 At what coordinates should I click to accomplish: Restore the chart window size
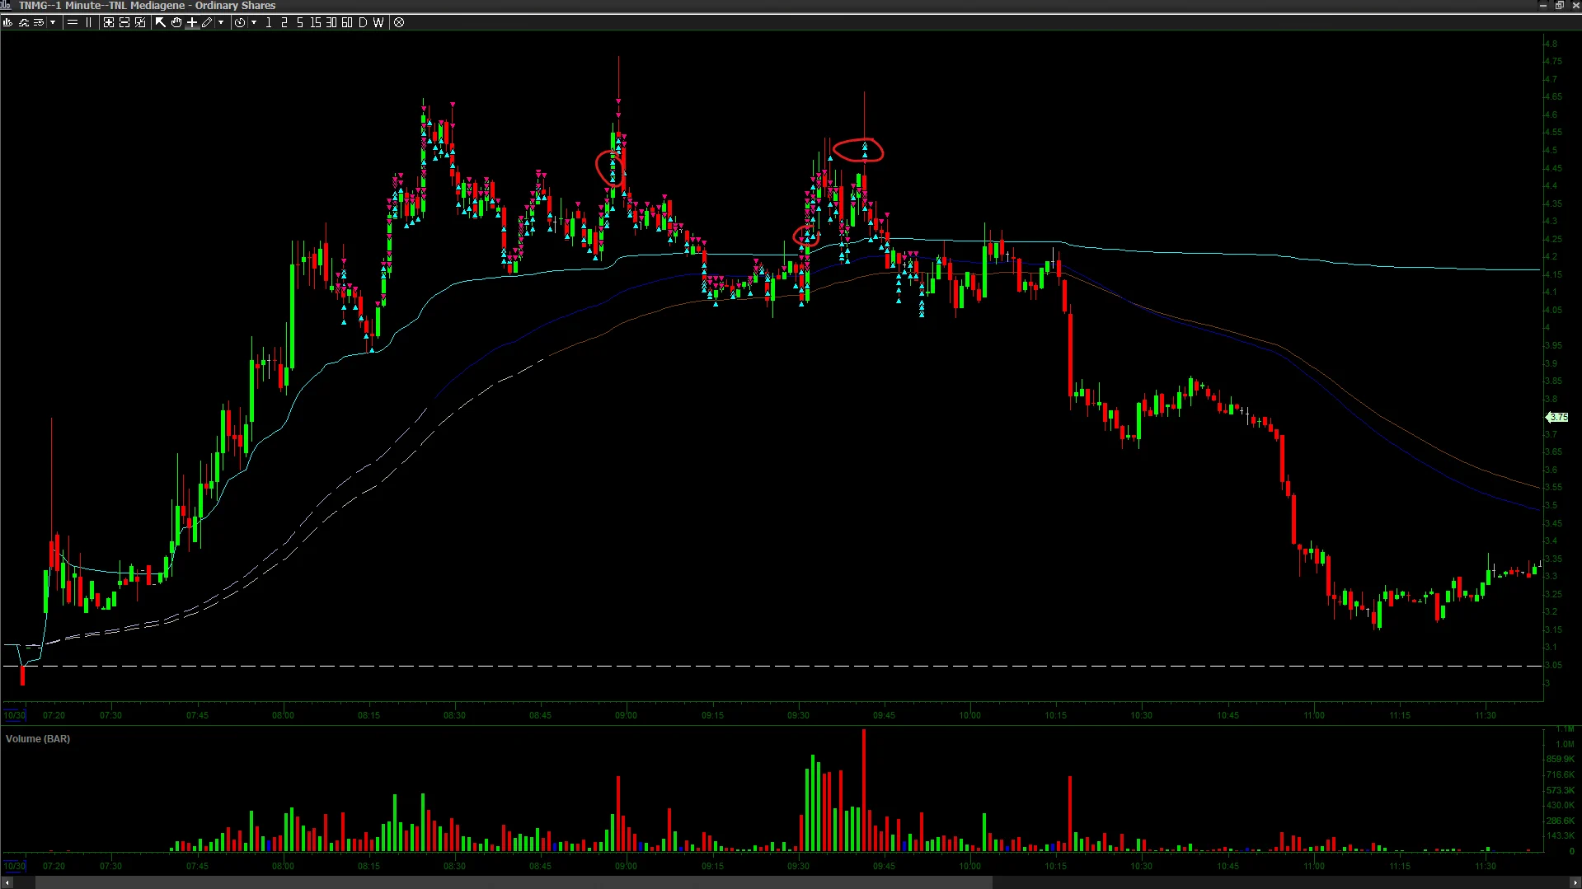[1560, 5]
